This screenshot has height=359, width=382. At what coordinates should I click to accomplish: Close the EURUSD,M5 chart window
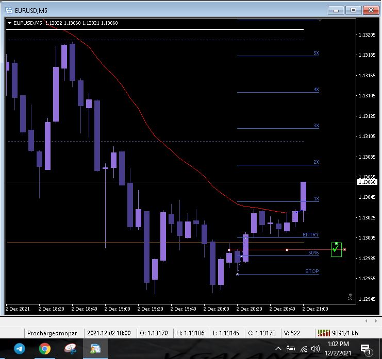click(x=371, y=10)
